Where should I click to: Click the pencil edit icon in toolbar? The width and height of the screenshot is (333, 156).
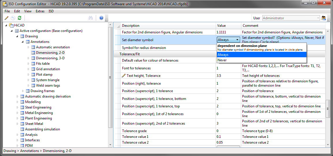pyautogui.click(x=7, y=18)
